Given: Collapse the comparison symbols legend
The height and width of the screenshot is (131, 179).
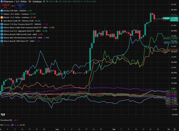Looking at the screenshot, I should 2,45.
